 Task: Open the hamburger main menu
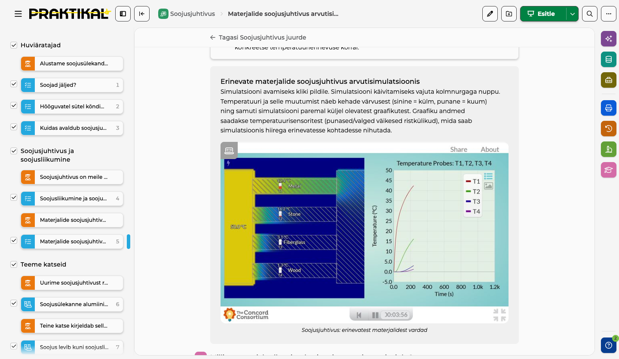point(18,14)
